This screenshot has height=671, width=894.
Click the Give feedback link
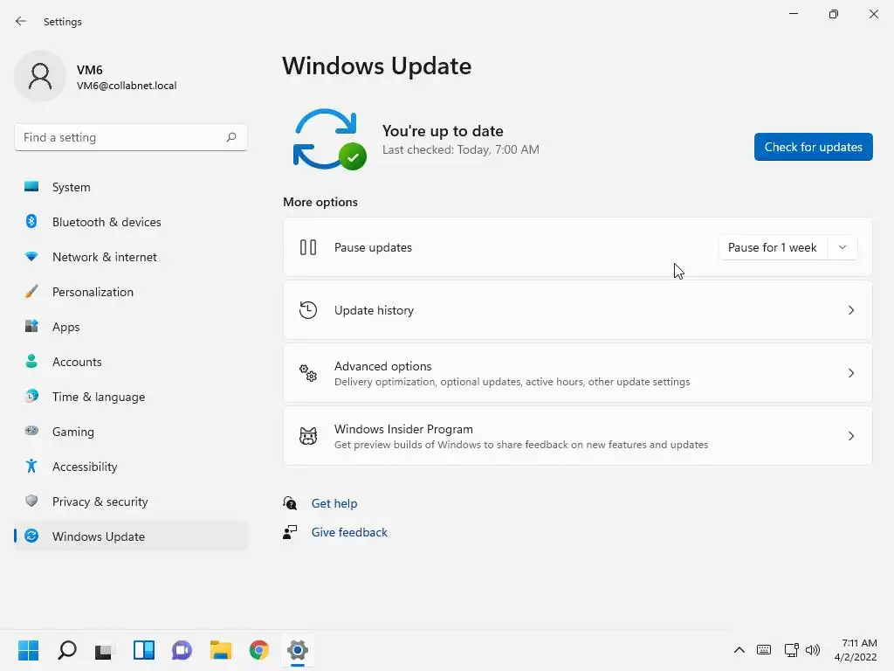349,532
